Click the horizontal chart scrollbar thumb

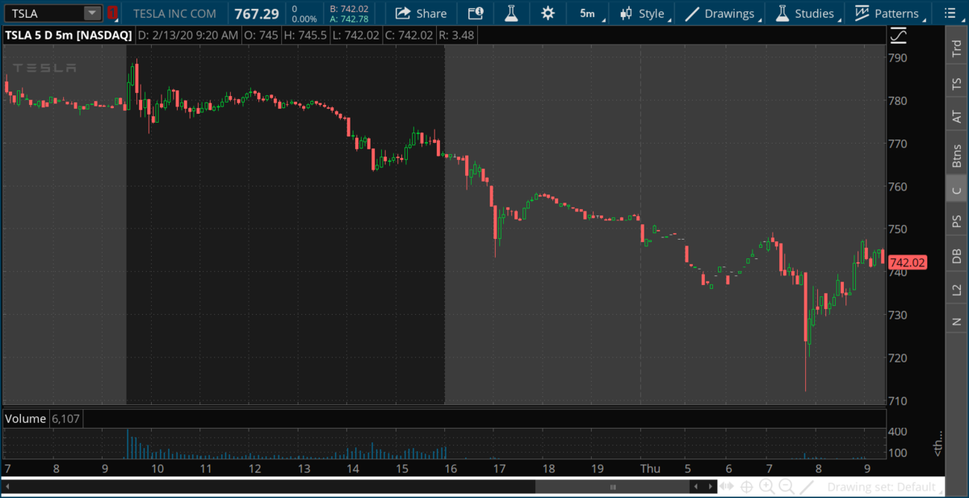pos(613,487)
